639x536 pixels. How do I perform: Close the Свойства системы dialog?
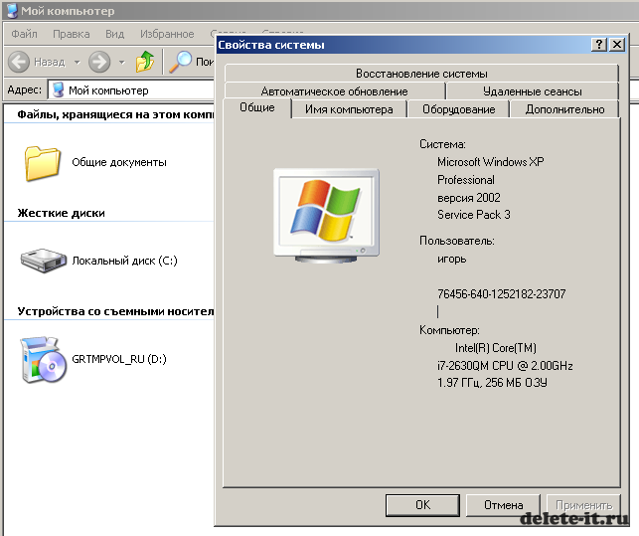click(x=617, y=44)
